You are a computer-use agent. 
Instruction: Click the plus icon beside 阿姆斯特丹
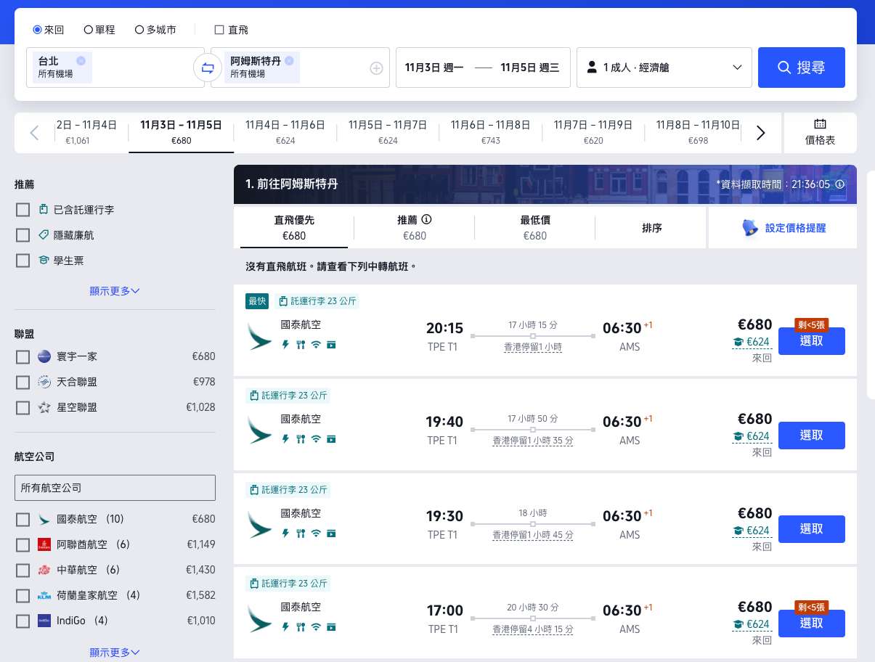point(377,68)
